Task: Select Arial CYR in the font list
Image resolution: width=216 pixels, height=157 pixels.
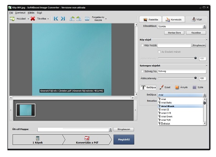Action: 181,113
